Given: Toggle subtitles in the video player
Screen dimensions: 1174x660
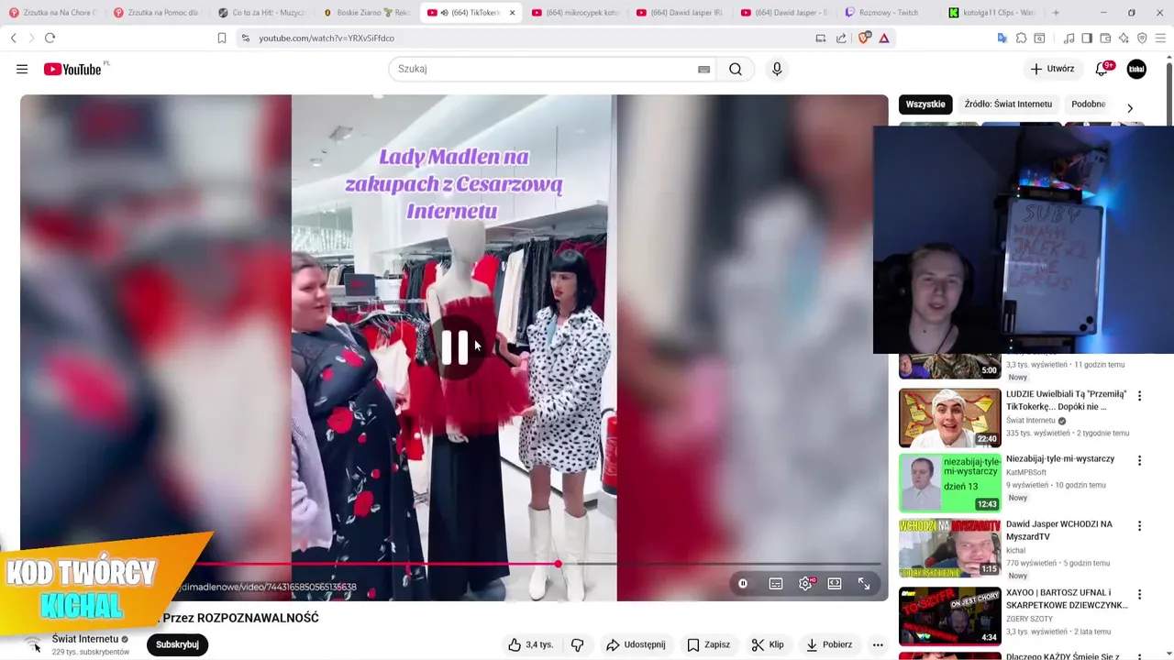Looking at the screenshot, I should (x=776, y=584).
